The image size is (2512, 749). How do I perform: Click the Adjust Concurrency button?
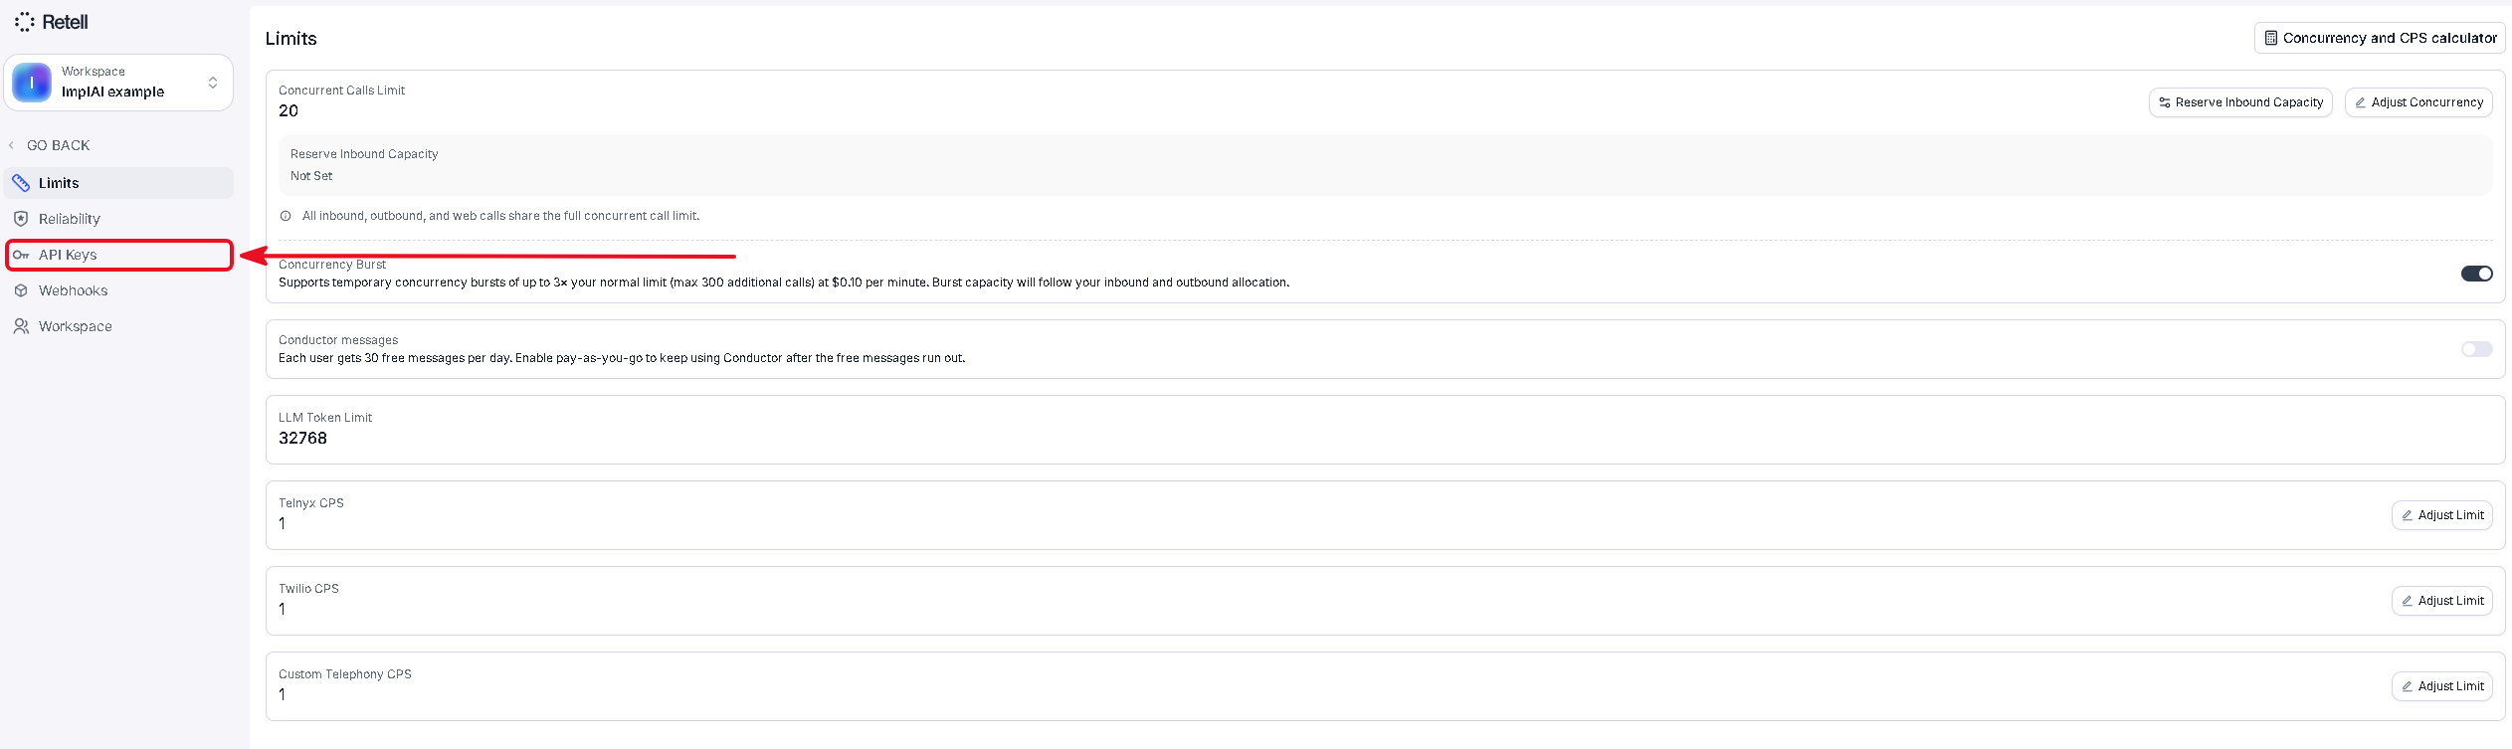point(2418,102)
